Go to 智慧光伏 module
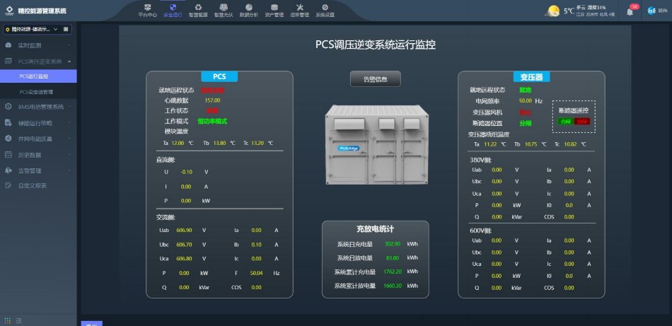Screen dimensions: 672x326 click(x=223, y=10)
